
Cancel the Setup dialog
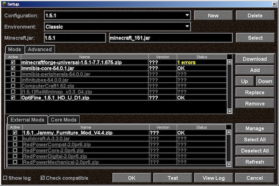coord(255,178)
